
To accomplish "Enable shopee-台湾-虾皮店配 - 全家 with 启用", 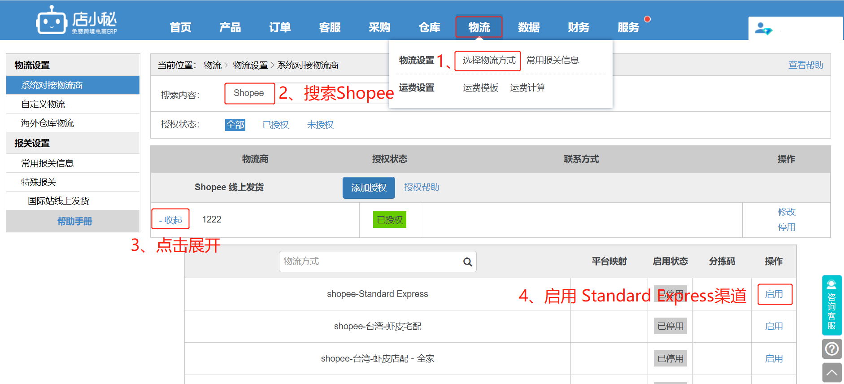I will (774, 359).
